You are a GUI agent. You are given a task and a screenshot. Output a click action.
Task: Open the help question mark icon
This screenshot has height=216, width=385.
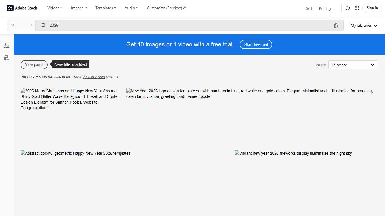pos(348,8)
